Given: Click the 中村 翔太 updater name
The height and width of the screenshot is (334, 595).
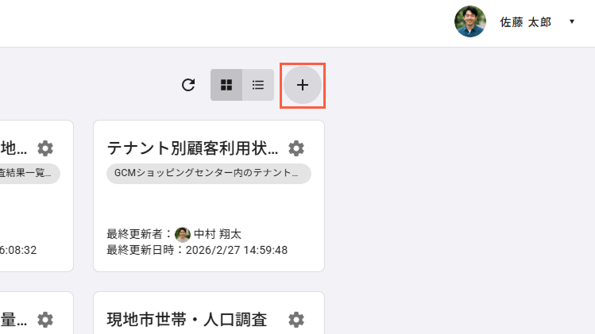Looking at the screenshot, I should tap(218, 234).
